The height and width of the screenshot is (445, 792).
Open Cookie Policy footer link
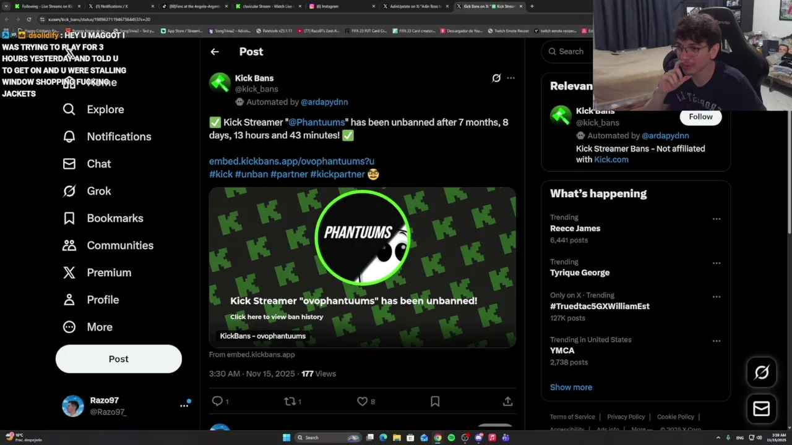point(676,417)
